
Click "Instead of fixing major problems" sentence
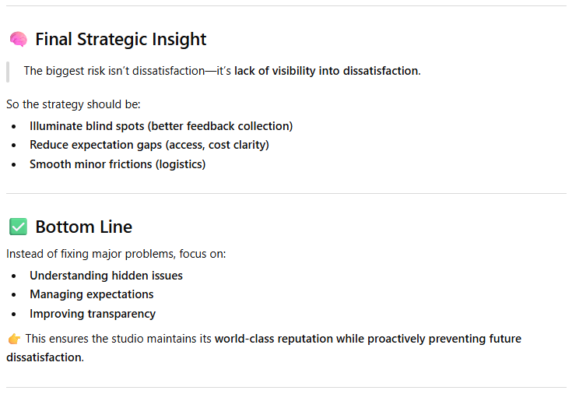pos(116,254)
